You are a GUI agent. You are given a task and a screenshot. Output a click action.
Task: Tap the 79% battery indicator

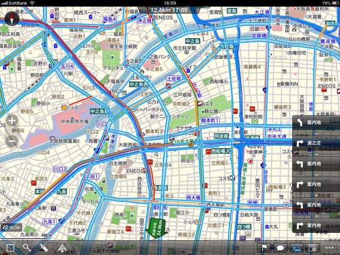pos(330,3)
